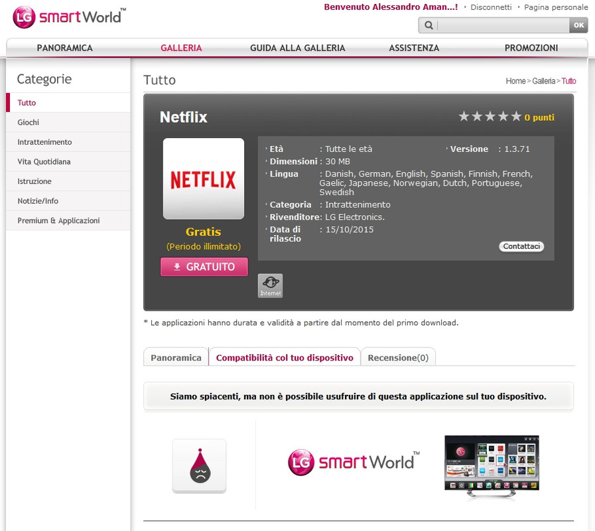The image size is (595, 531).
Task: Click the LG Smart World logo in header
Action: click(69, 17)
